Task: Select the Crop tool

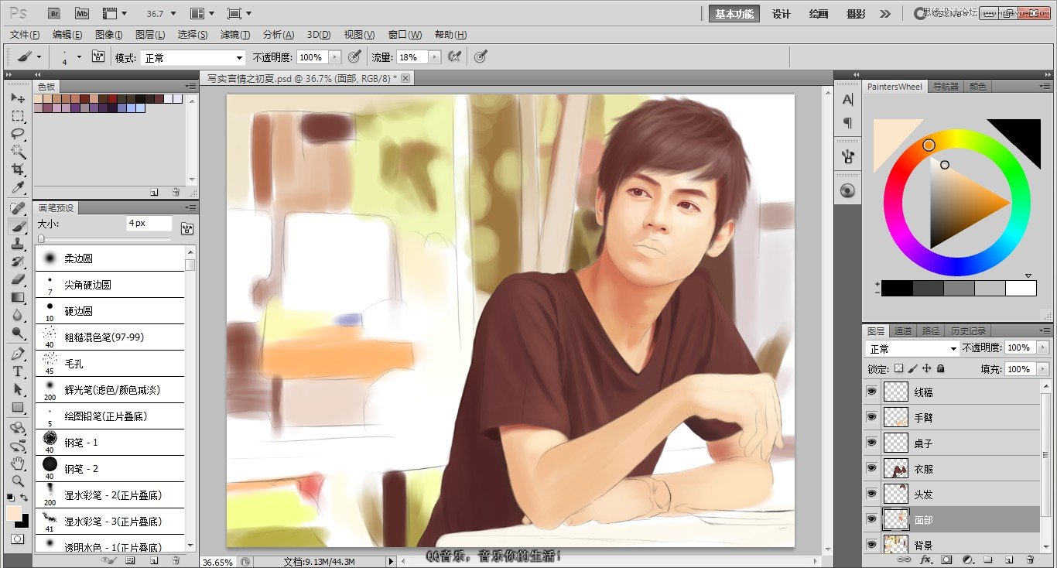Action: coord(18,169)
